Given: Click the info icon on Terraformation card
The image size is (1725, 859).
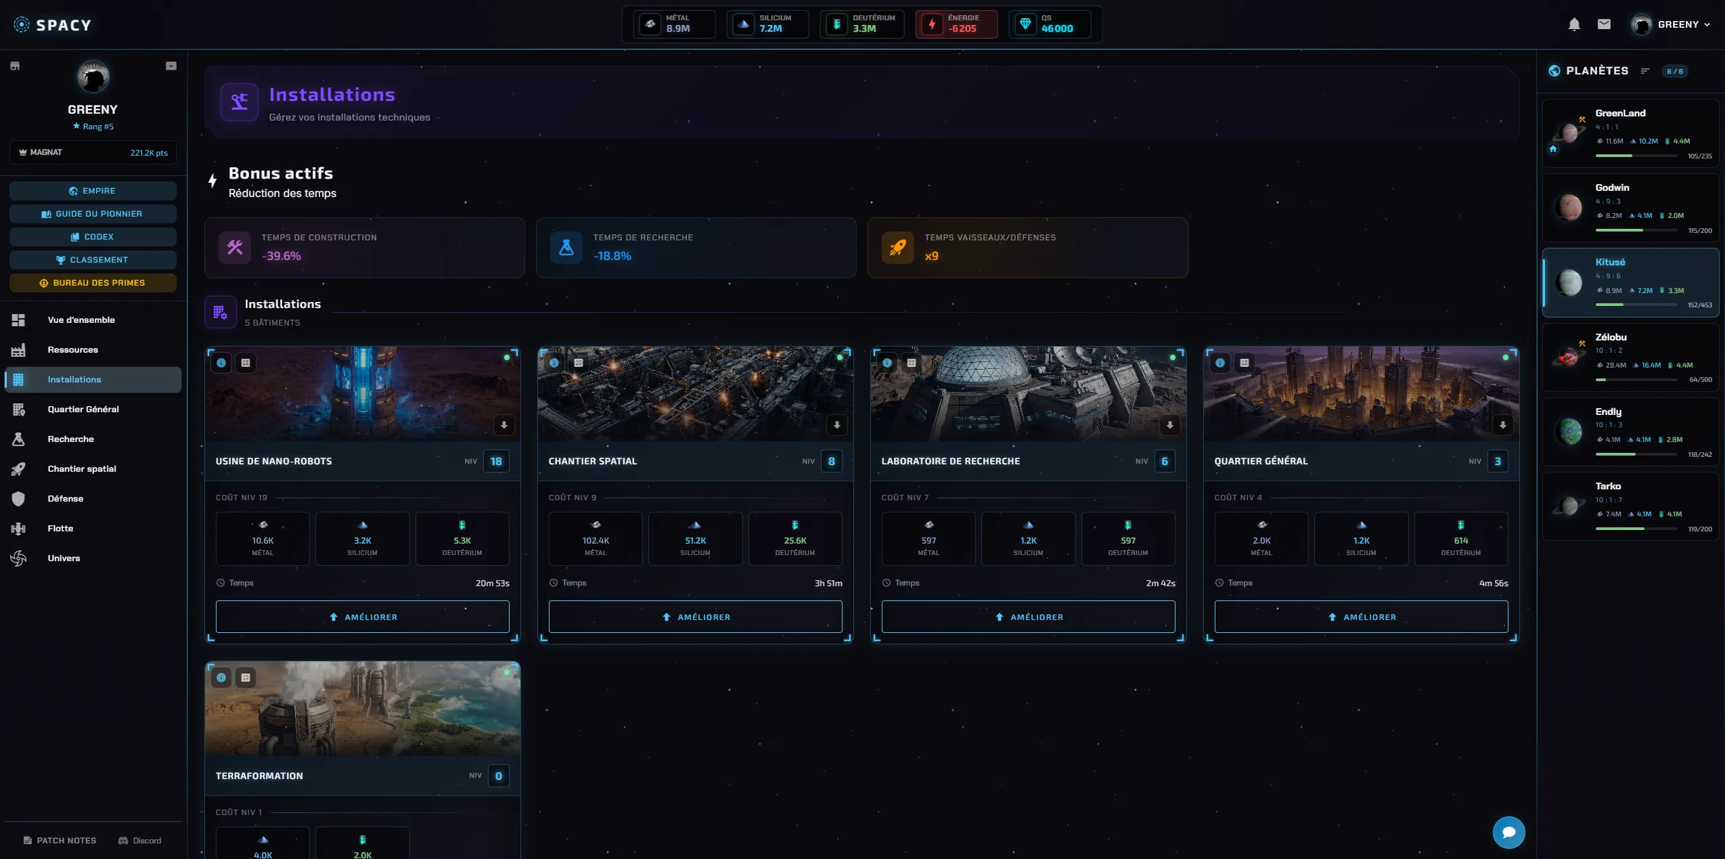Looking at the screenshot, I should (221, 678).
